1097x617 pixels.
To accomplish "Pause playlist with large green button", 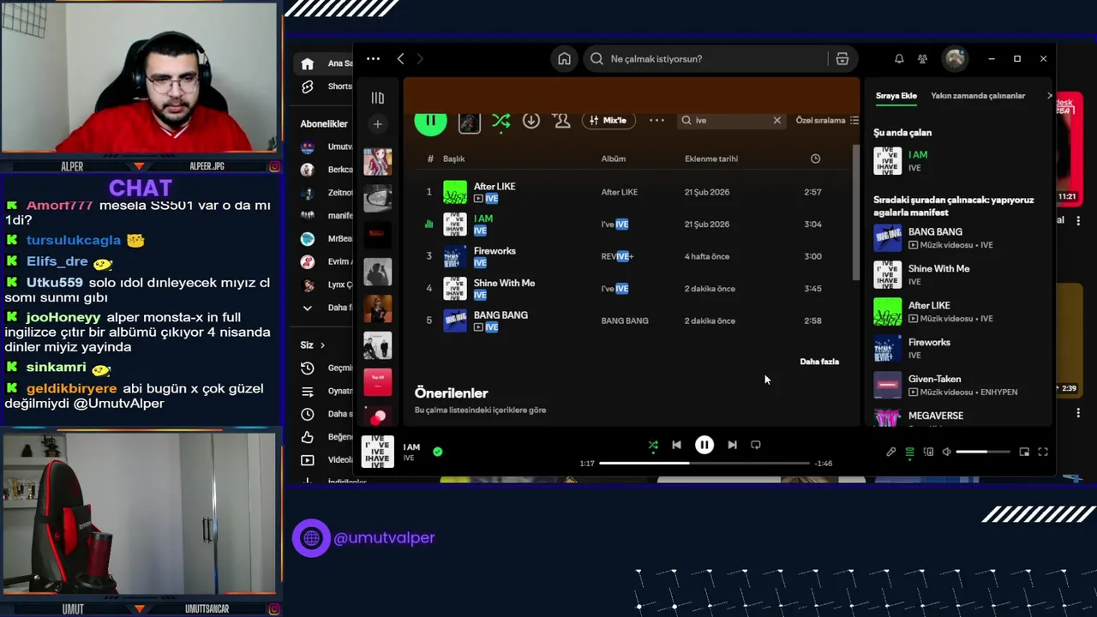I will click(x=430, y=121).
